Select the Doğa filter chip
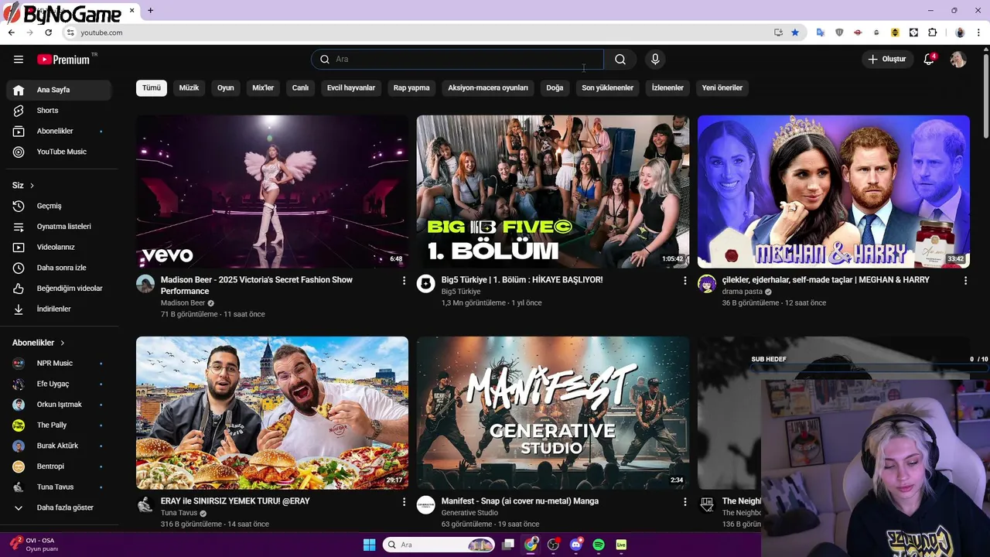990x557 pixels. point(555,88)
